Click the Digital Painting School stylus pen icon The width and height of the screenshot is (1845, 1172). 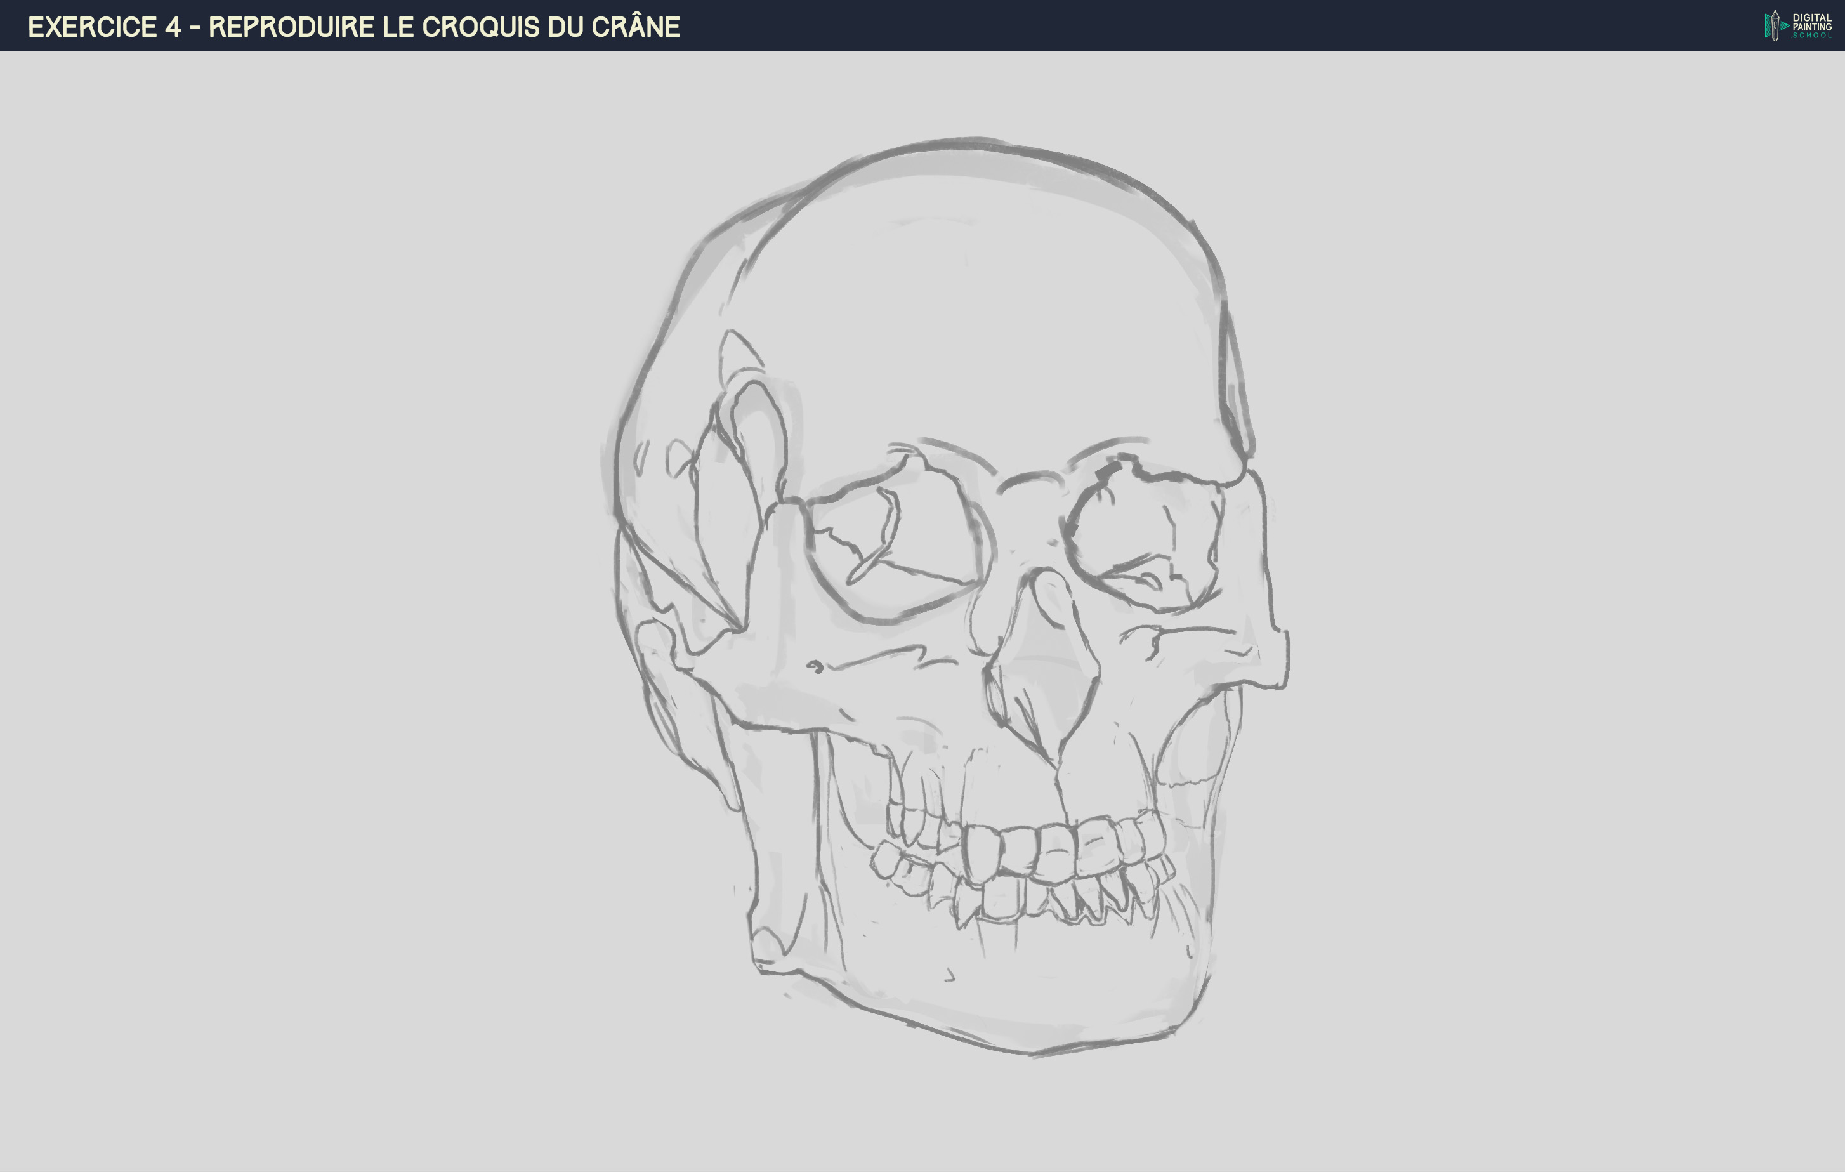[x=1775, y=25]
